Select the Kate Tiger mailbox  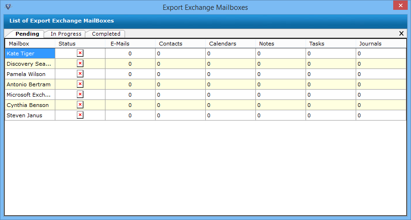pos(30,53)
